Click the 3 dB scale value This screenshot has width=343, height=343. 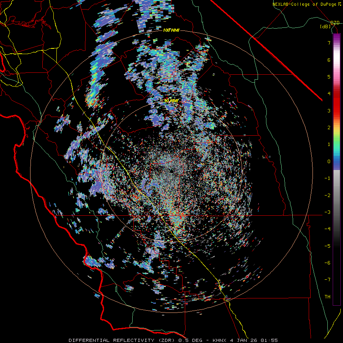(329, 111)
